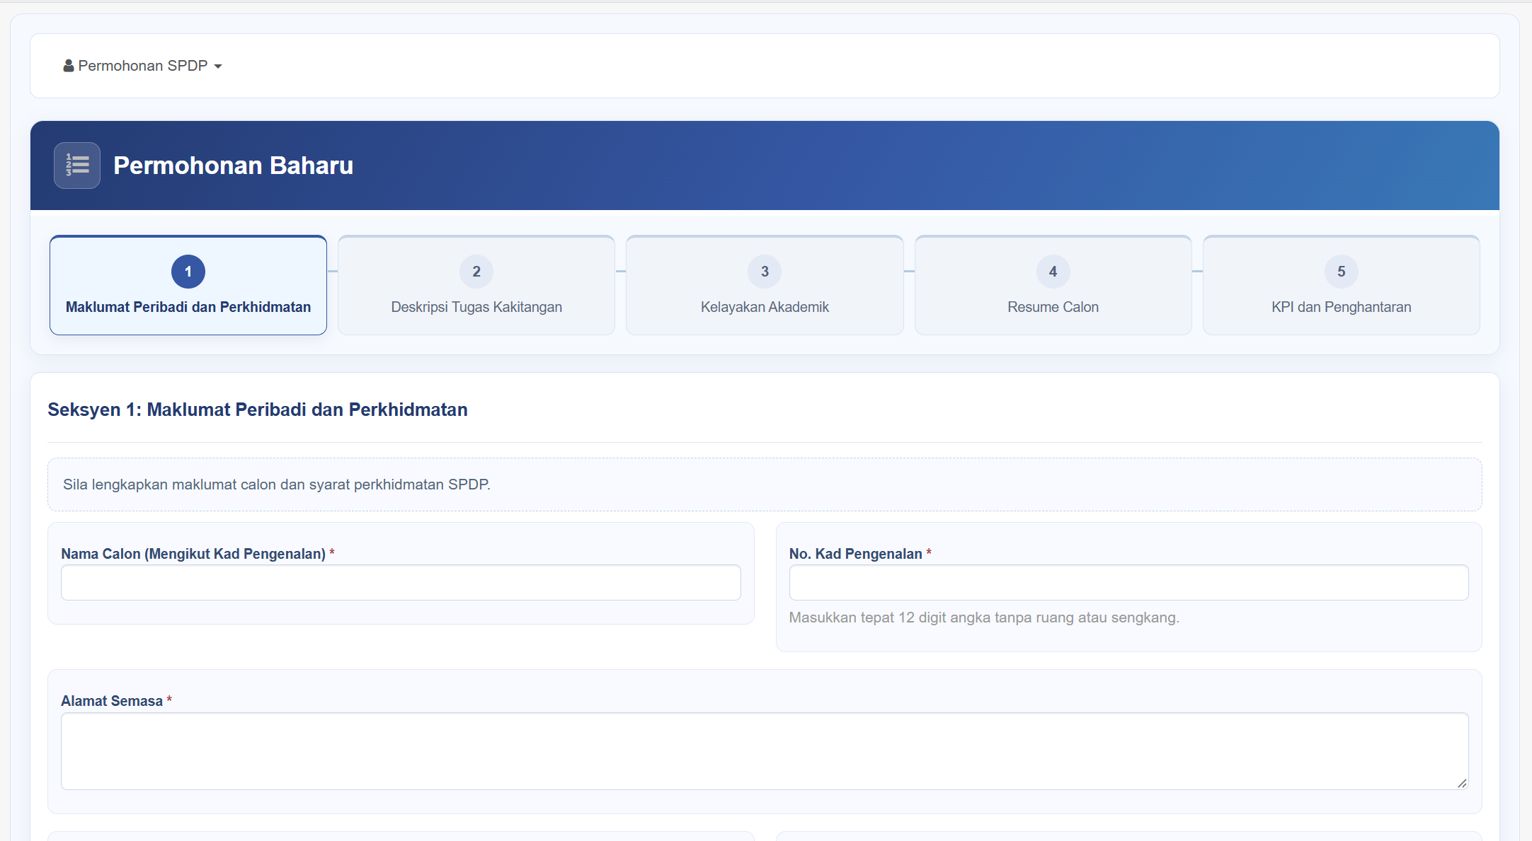Screen dimensions: 1532x841
Task: Click the 'Sila lengkapkan maklumat calon' note
Action: pos(277,485)
